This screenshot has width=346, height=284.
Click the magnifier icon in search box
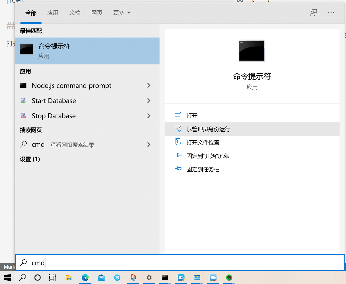click(24, 262)
